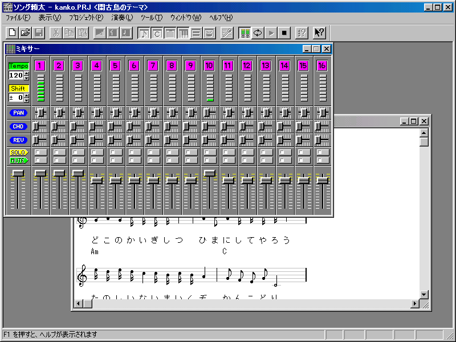Create a new project with the blank page icon

click(x=12, y=33)
